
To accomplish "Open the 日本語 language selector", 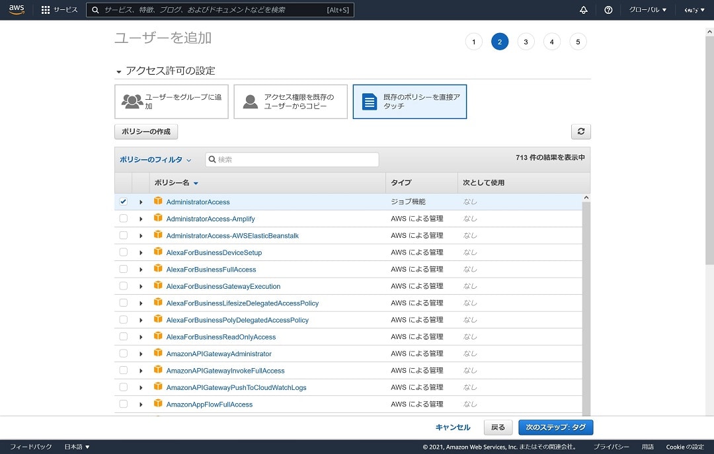I will click(77, 447).
